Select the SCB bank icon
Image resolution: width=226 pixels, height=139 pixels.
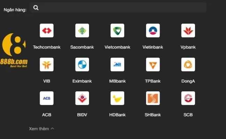[188, 98]
